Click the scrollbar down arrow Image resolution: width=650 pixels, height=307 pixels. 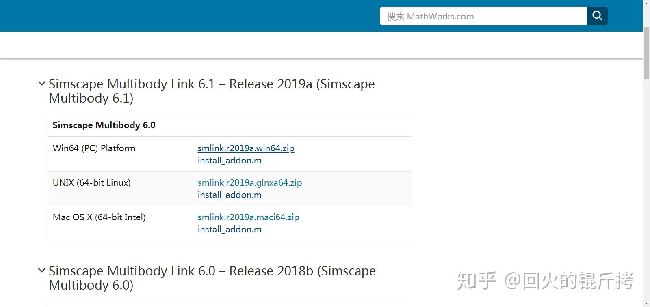pos(646,303)
